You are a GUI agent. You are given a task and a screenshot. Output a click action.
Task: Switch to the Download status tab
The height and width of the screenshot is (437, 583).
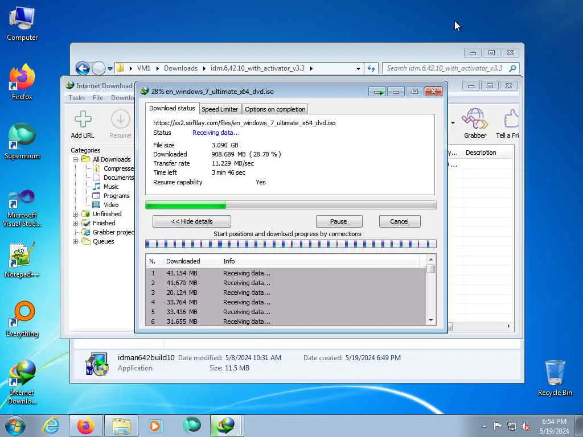click(172, 108)
